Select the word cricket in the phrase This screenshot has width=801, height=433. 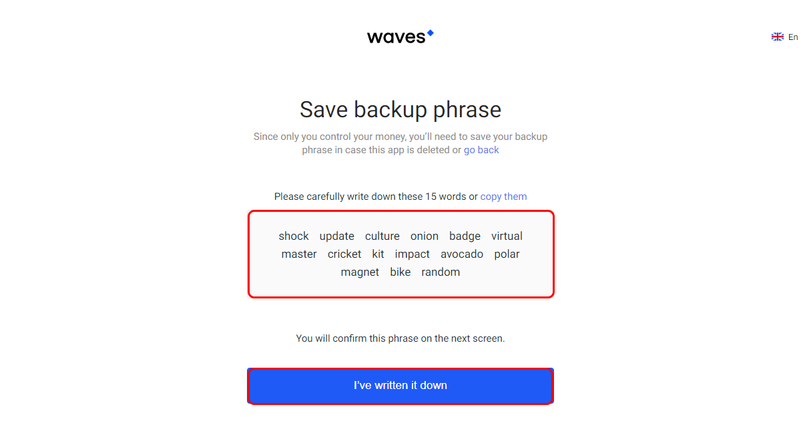coord(344,254)
